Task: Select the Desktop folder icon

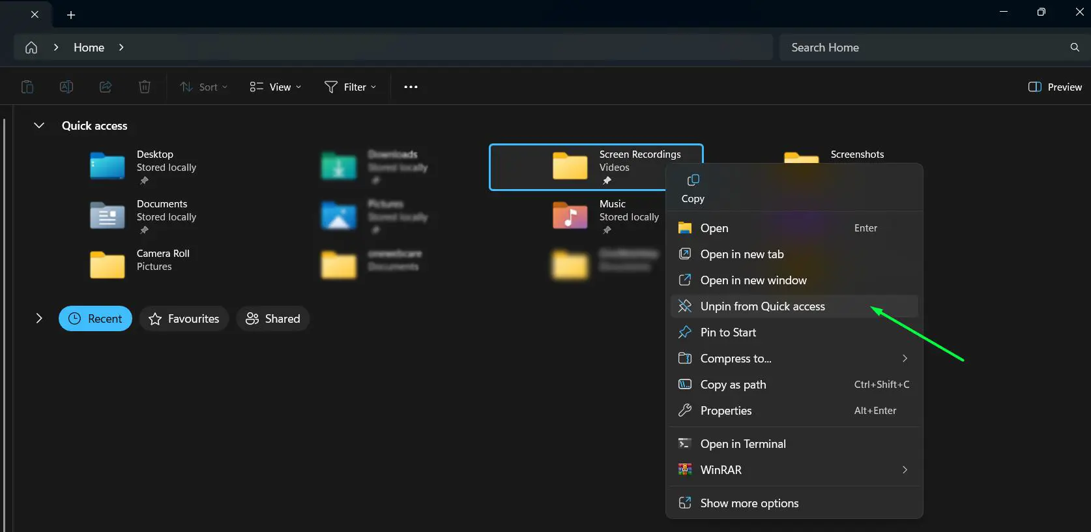Action: (x=108, y=166)
